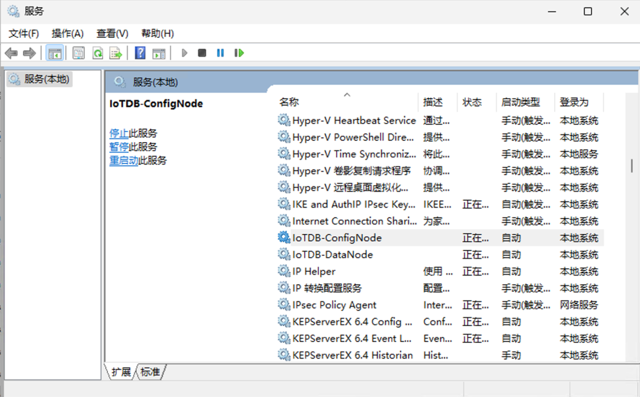The height and width of the screenshot is (397, 640).
Task: Click the gear icon beside IP Helper
Action: [284, 271]
